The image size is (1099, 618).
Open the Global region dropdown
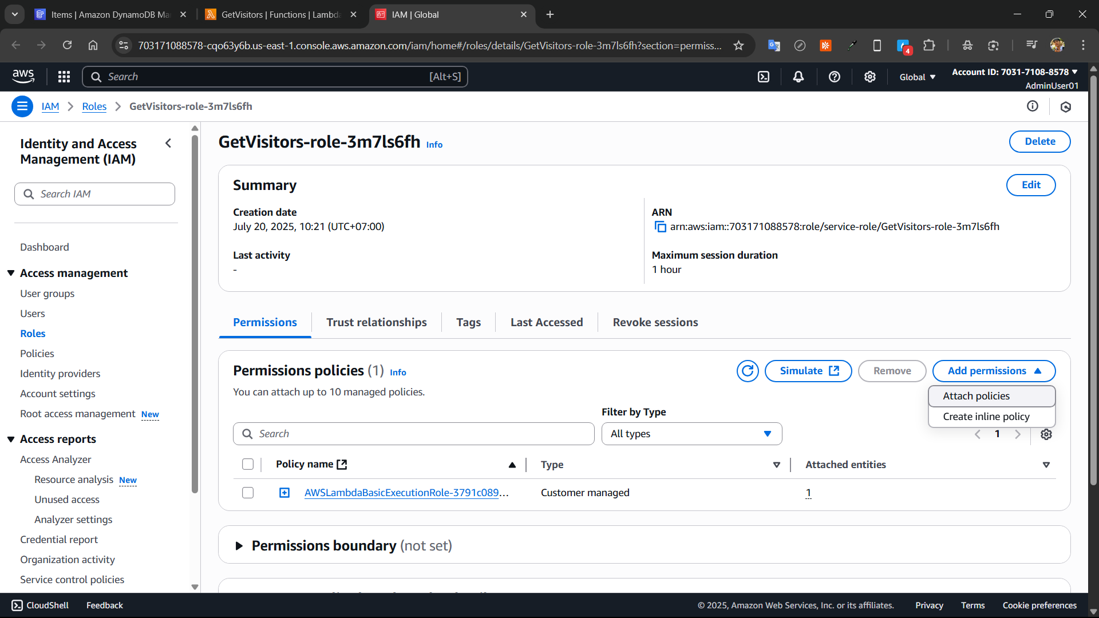[x=918, y=77]
